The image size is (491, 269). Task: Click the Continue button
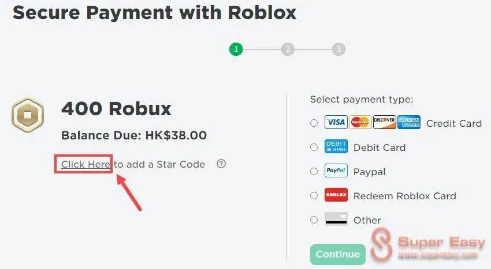pyautogui.click(x=338, y=255)
